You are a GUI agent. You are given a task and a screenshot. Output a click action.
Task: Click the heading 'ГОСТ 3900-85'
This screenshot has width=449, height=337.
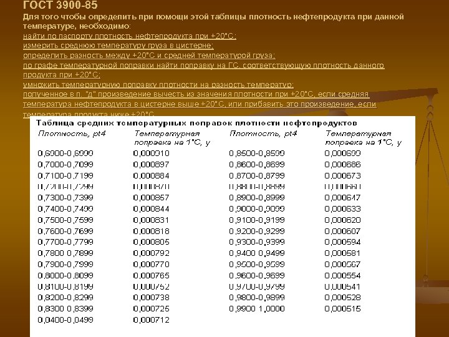click(60, 5)
